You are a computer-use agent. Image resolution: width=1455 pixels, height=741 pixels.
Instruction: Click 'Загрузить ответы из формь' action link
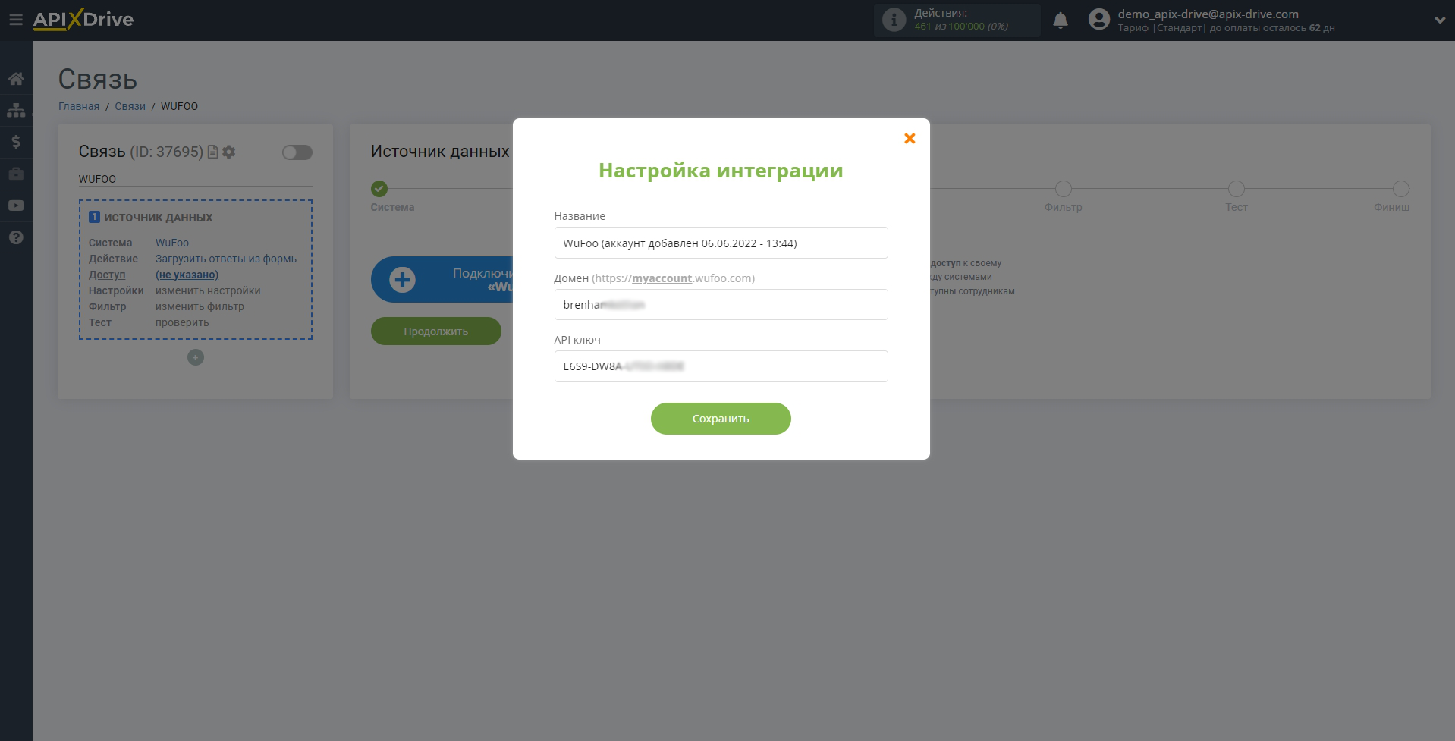[226, 259]
